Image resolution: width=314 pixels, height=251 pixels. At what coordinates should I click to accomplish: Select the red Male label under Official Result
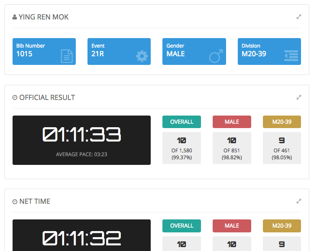(x=232, y=122)
